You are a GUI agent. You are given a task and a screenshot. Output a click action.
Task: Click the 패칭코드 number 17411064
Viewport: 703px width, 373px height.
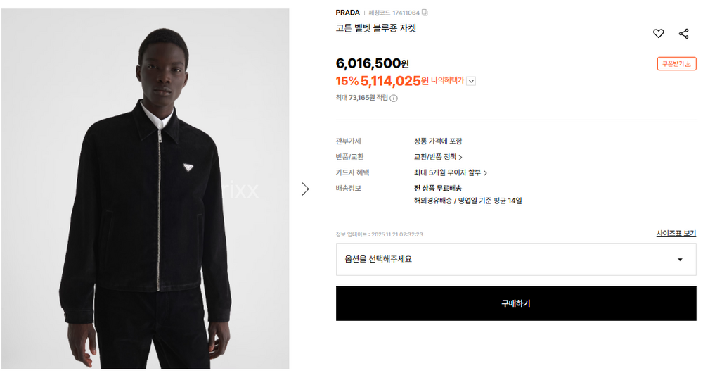tap(405, 13)
